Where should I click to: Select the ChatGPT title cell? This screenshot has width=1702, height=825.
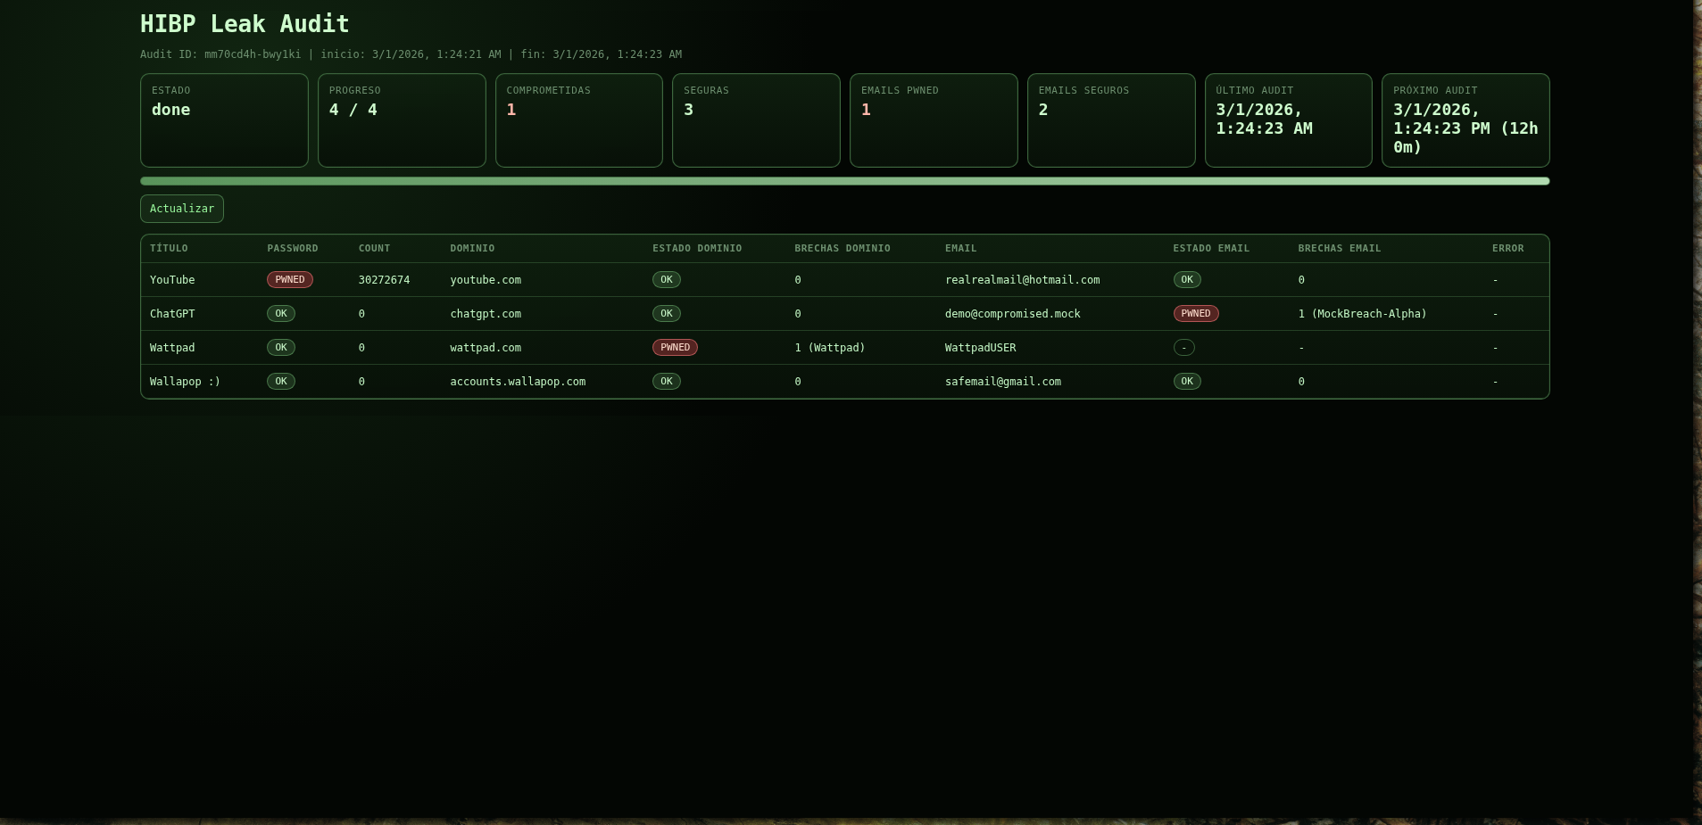172,314
